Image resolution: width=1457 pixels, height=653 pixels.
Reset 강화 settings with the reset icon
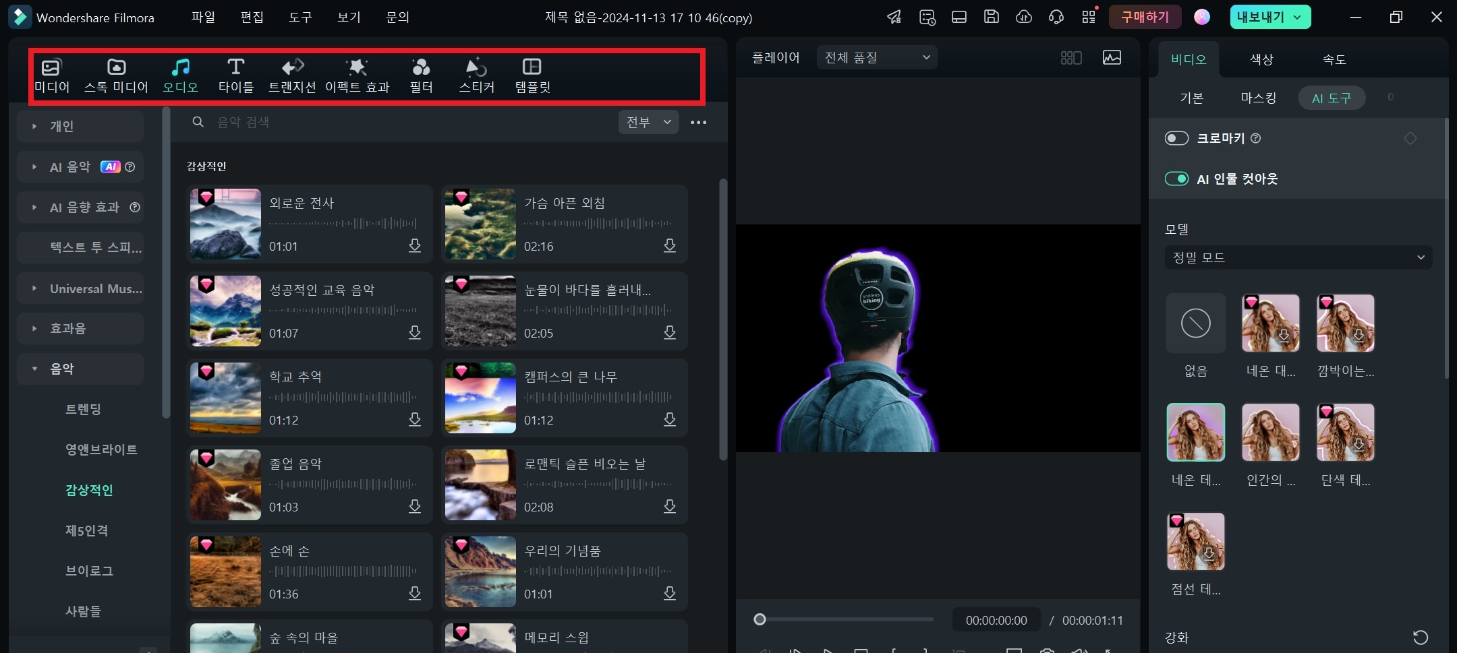pyautogui.click(x=1421, y=638)
